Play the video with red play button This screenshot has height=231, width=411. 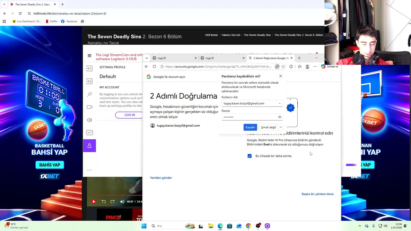point(94,201)
